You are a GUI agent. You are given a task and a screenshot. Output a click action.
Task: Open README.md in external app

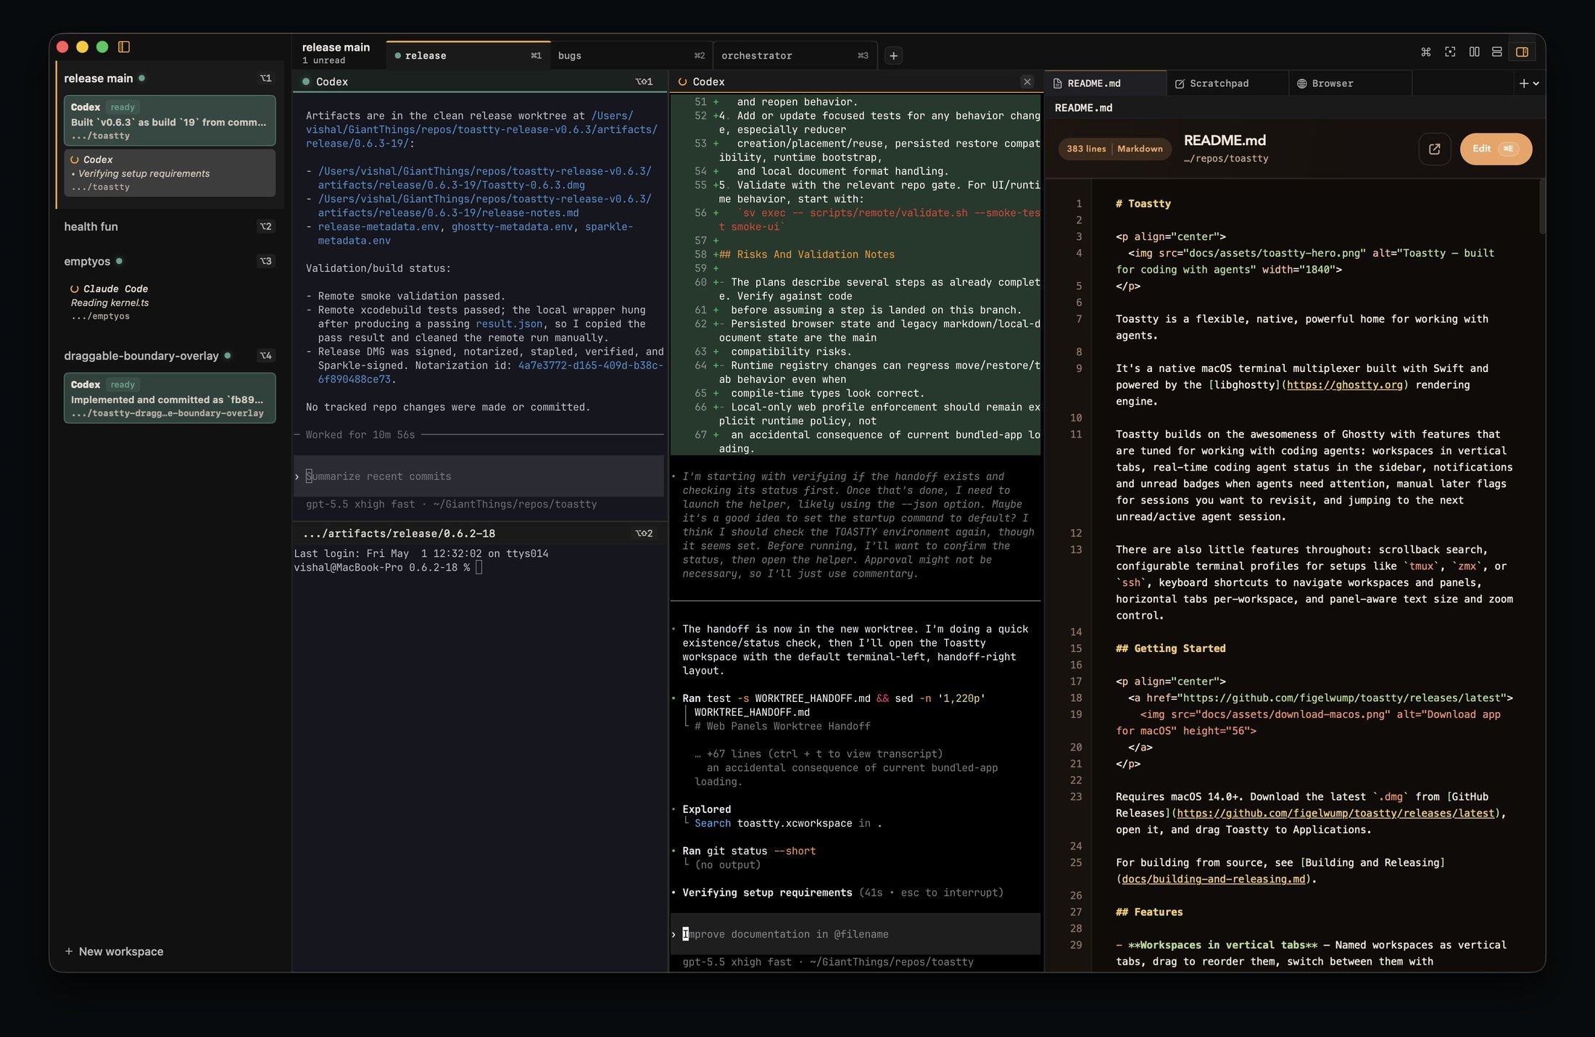[1434, 149]
